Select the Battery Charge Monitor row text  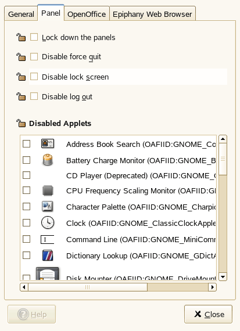pyautogui.click(x=141, y=160)
